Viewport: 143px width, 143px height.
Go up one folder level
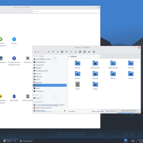point(49,52)
